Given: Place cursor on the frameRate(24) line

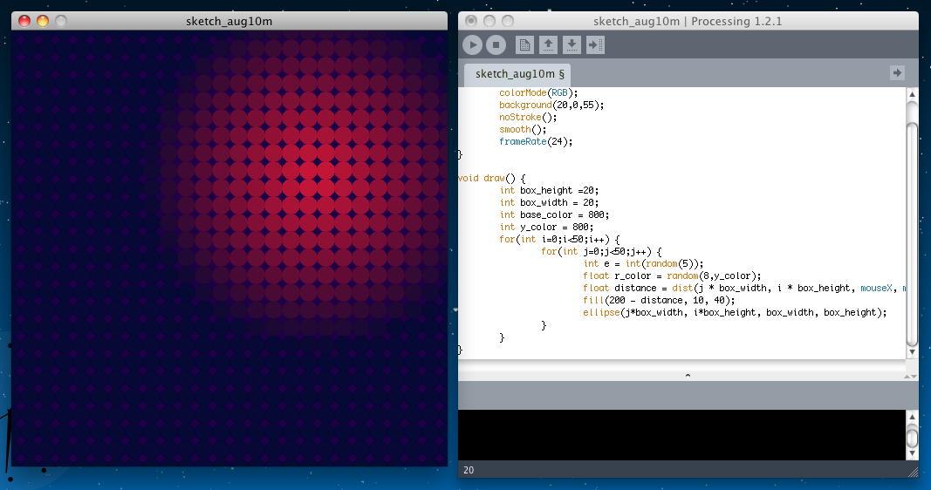Looking at the screenshot, I should 536,141.
